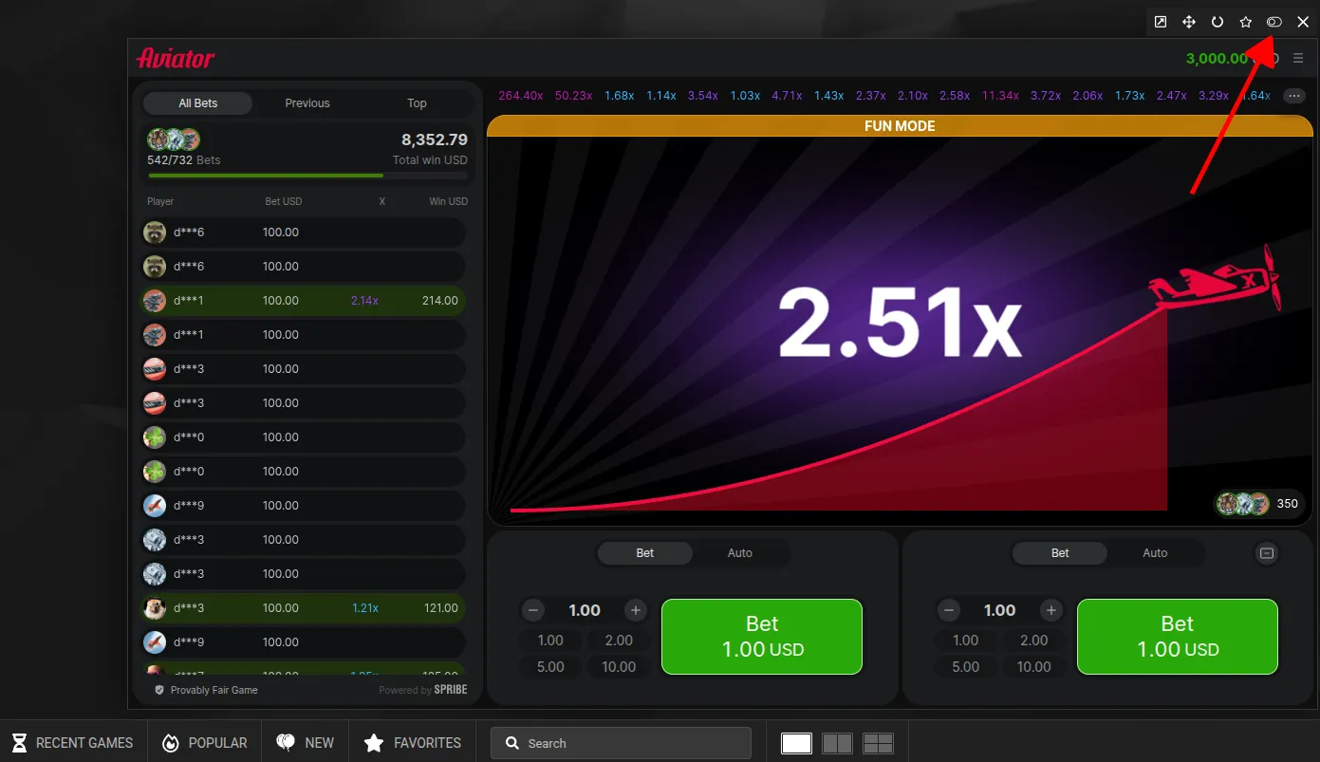Select the four-panel grid layout
This screenshot has height=762, width=1320.
879,743
